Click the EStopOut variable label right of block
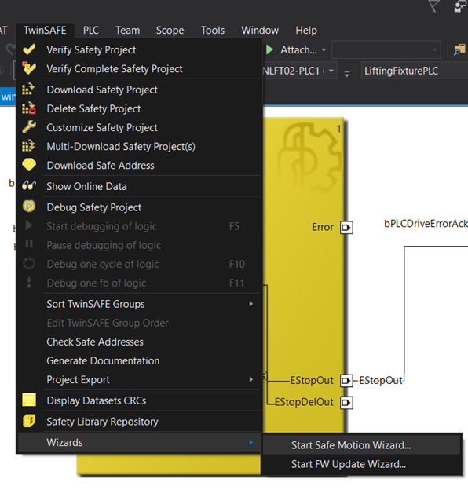This screenshot has width=468, height=490. (381, 380)
